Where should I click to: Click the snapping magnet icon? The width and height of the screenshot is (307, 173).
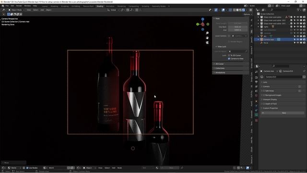(128, 10)
